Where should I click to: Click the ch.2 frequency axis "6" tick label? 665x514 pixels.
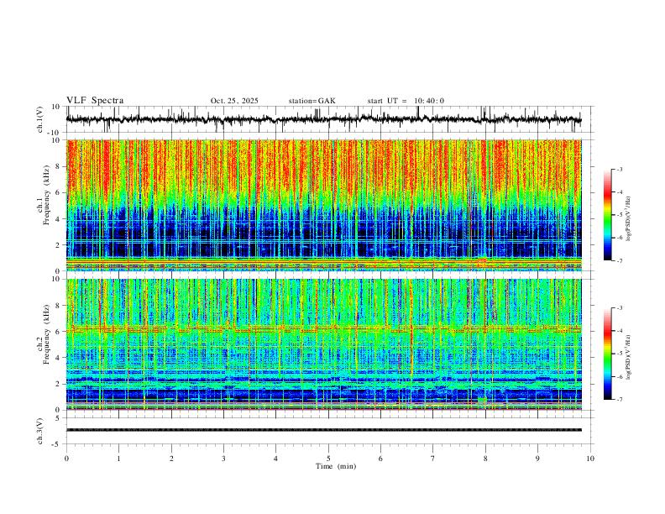(58, 332)
